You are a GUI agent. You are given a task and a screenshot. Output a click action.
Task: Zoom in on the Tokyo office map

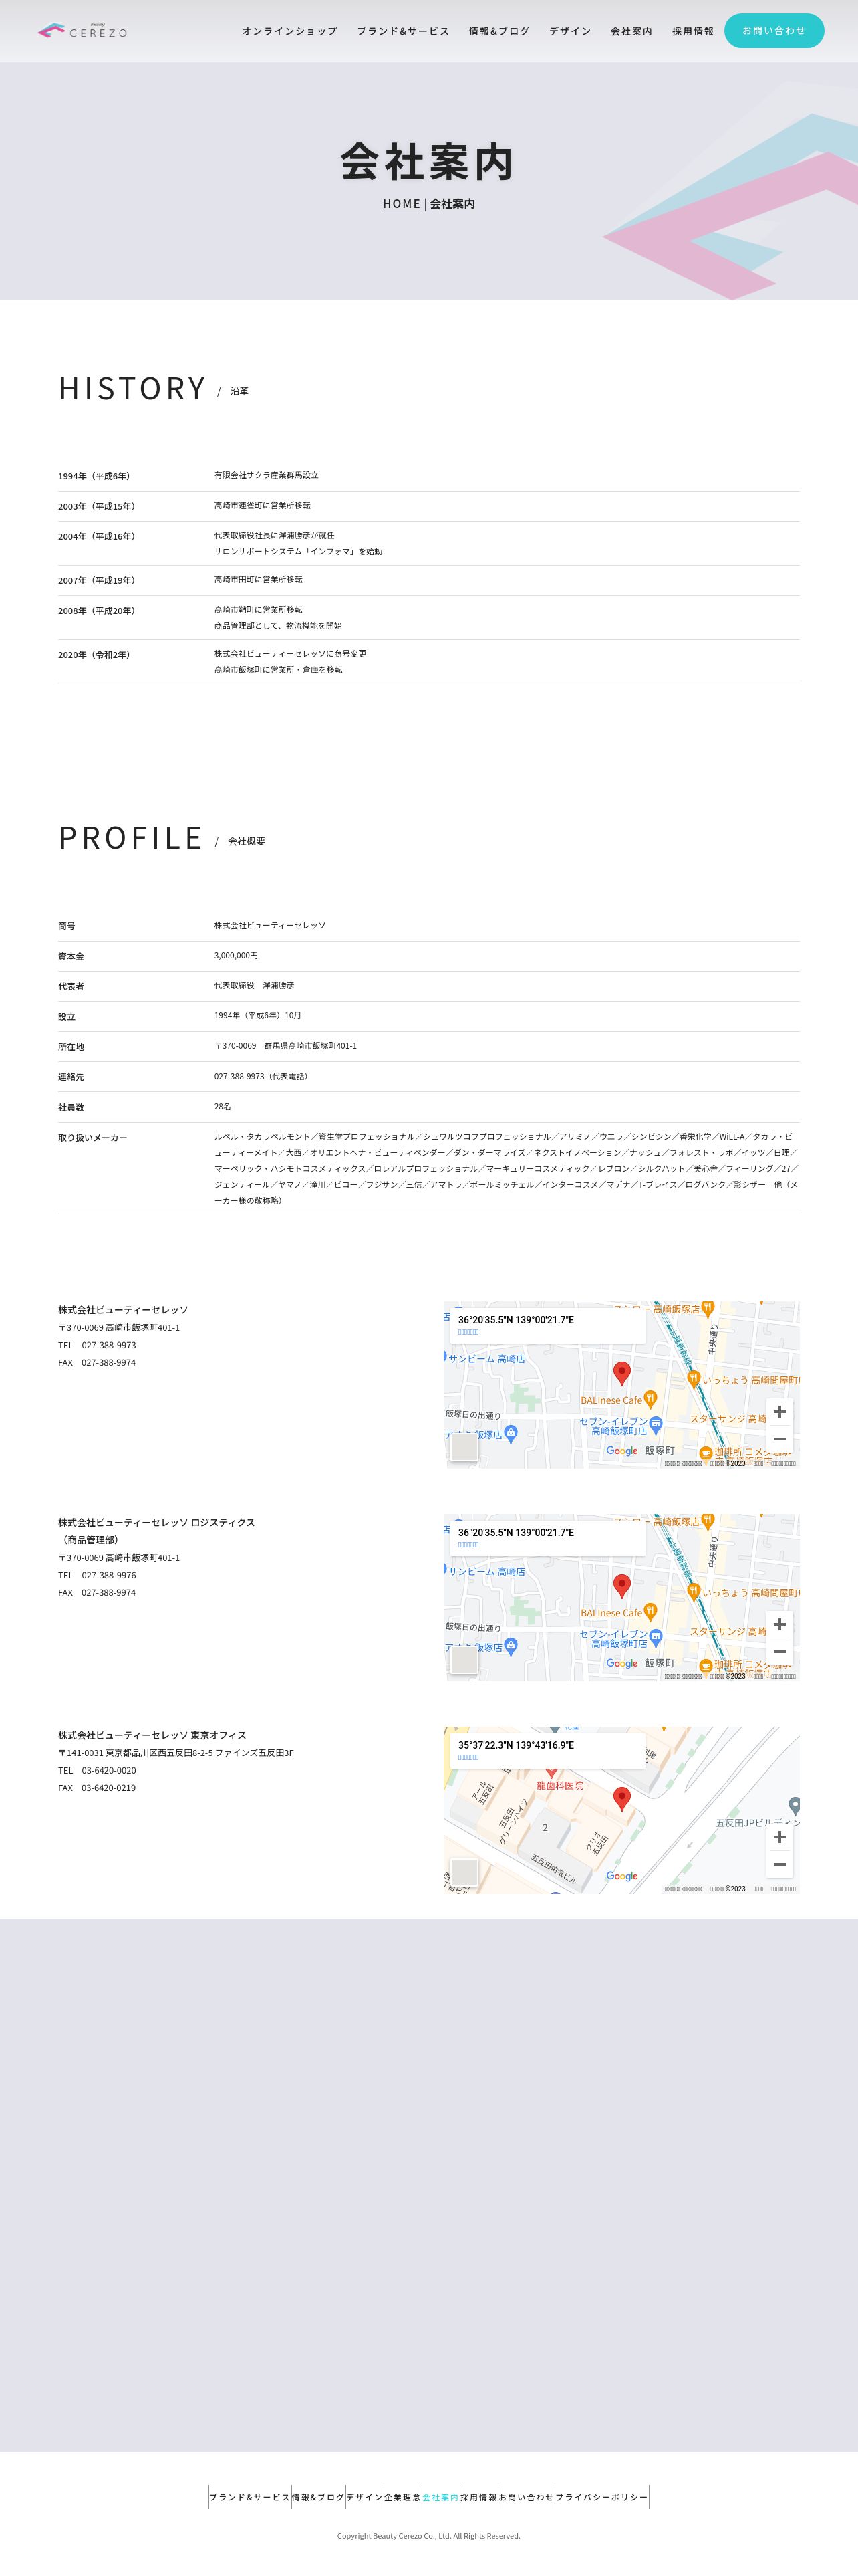click(779, 1837)
